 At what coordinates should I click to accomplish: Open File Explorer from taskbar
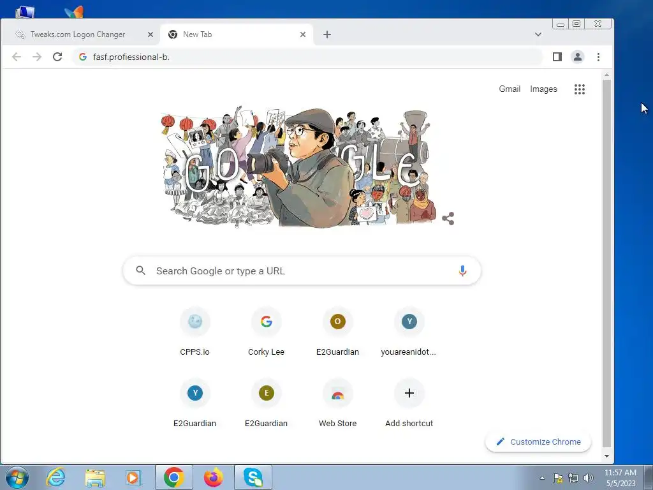(95, 477)
